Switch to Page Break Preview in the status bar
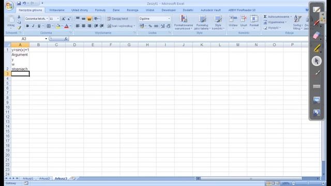The width and height of the screenshot is (331, 186). coord(278,183)
